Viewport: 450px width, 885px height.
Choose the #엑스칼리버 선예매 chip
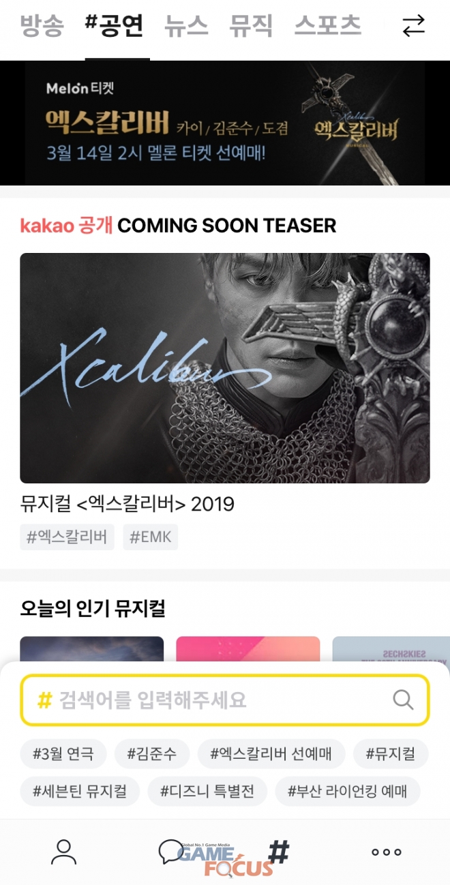point(271,754)
